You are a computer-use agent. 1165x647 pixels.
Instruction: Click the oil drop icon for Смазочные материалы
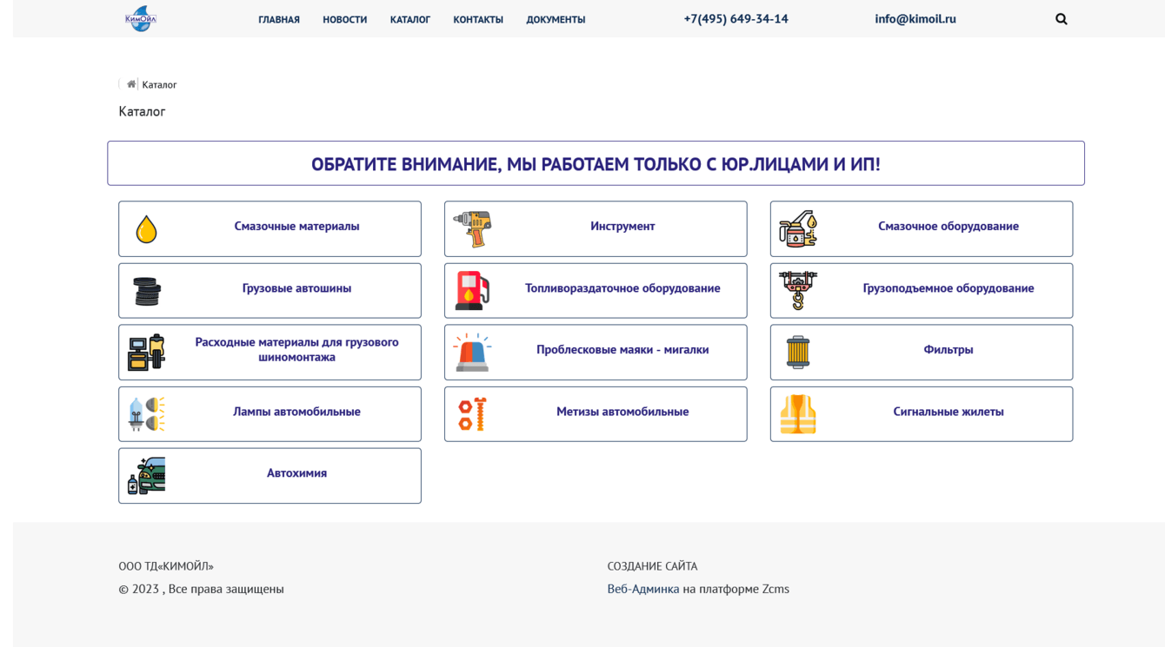147,229
